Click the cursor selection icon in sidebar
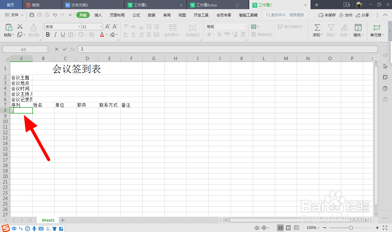Viewport: 392px width, 232px height. pyautogui.click(x=385, y=66)
